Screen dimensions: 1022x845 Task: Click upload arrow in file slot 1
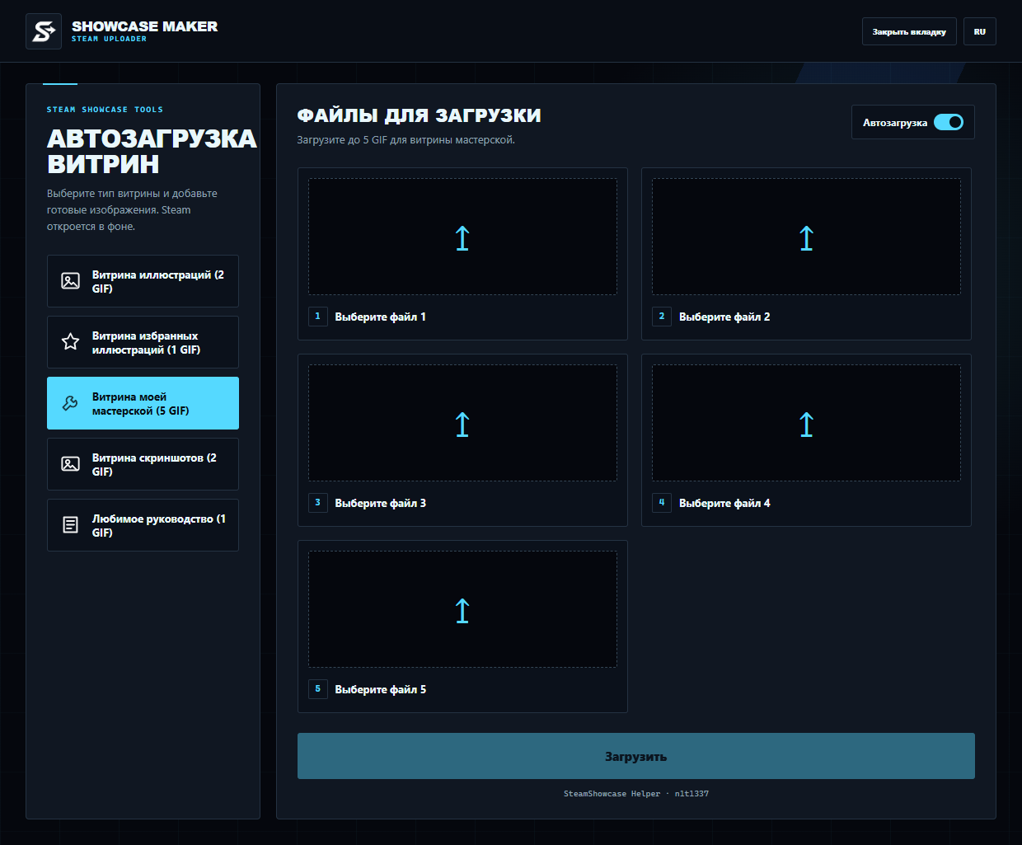tap(462, 238)
